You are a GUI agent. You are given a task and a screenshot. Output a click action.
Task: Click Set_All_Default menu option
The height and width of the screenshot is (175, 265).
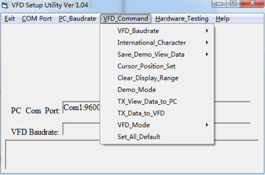coord(139,137)
